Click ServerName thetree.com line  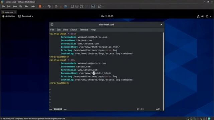[x=76, y=40]
